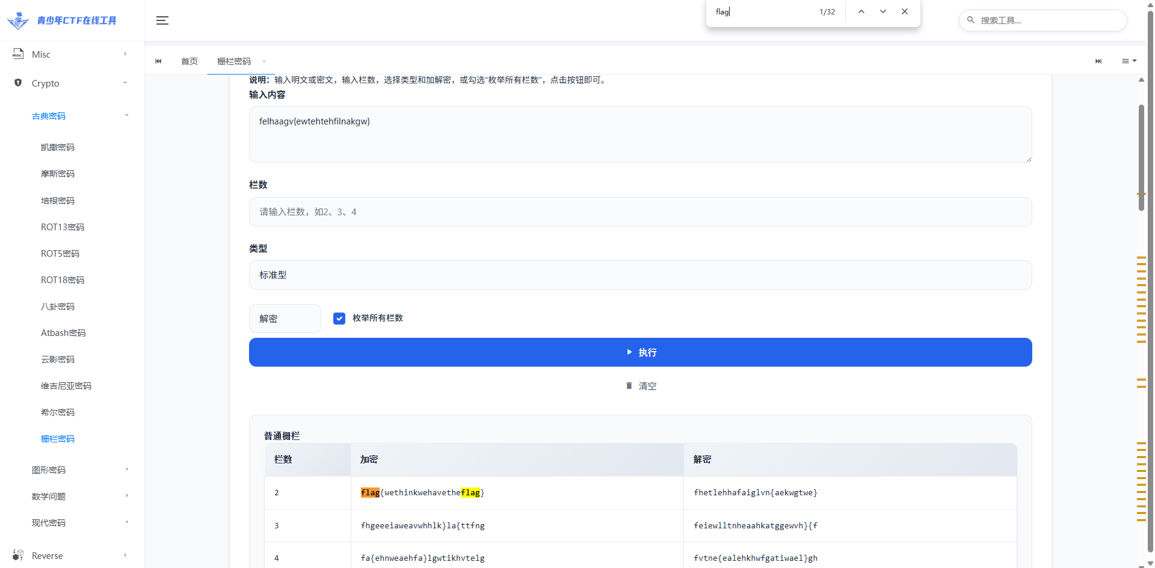Screen dimensions: 1155x568
Task: Open the tab options list menu
Action: [x=1129, y=61]
